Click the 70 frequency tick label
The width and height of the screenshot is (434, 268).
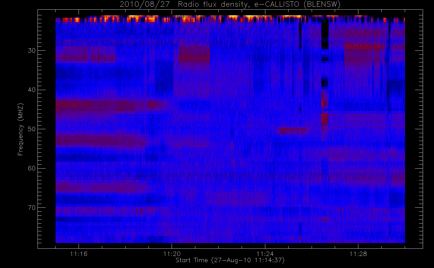(32, 207)
